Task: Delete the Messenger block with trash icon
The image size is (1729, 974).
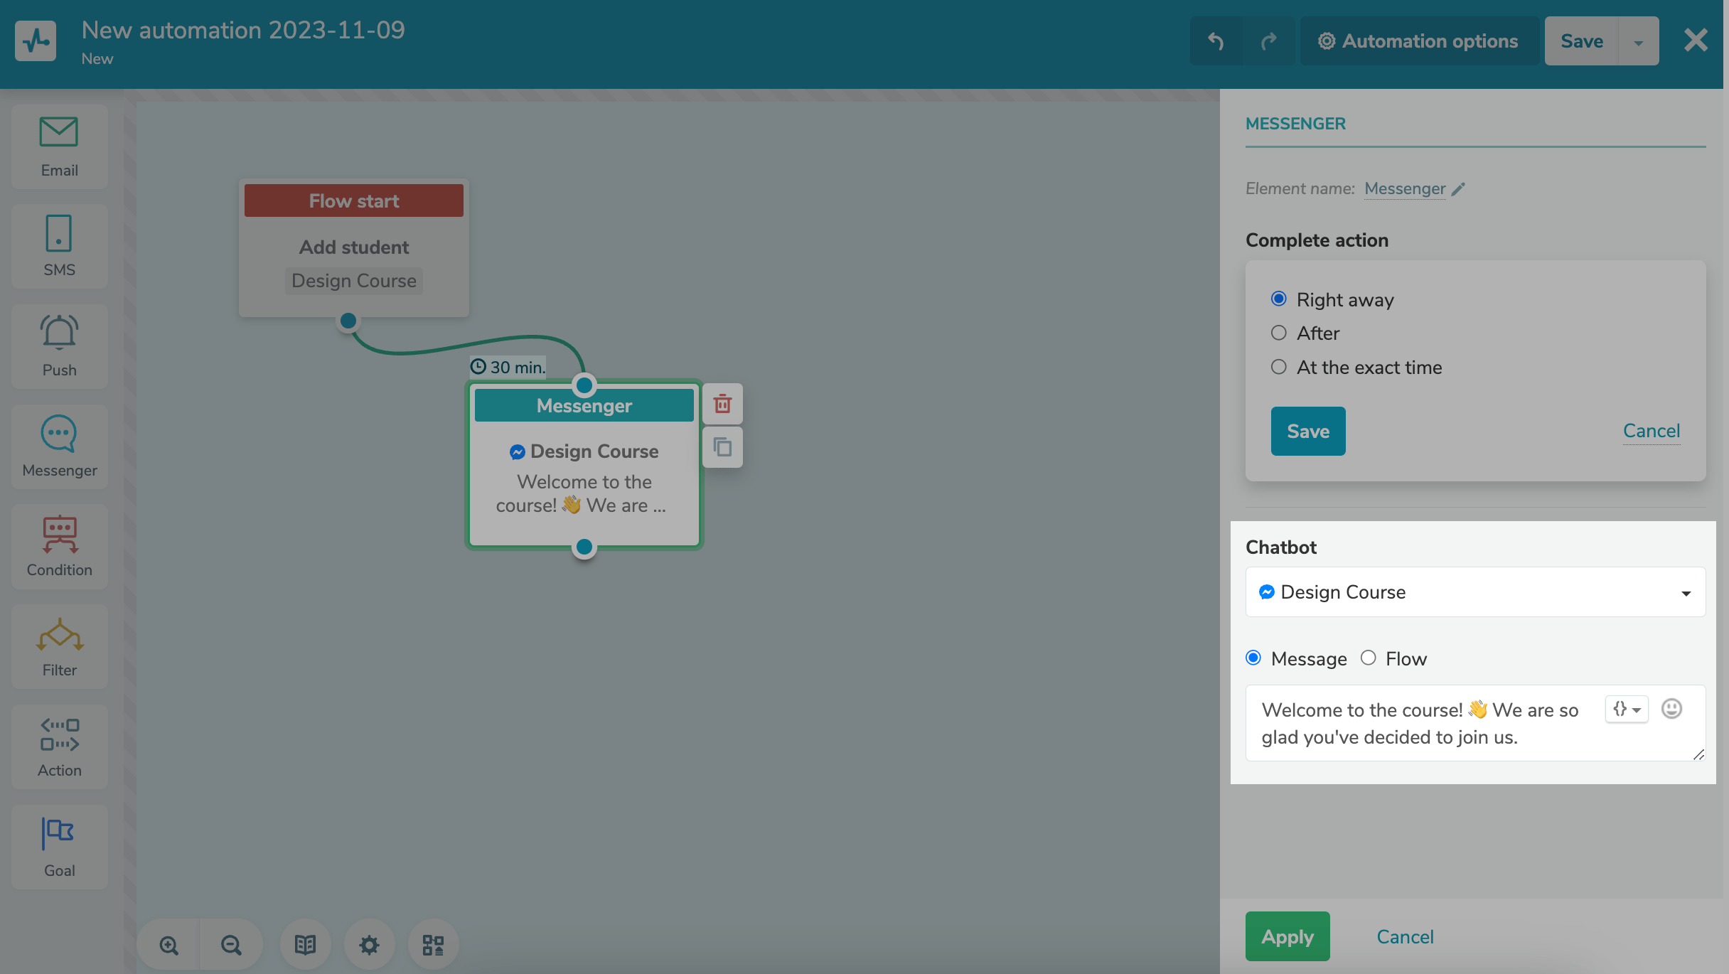Action: click(x=722, y=404)
